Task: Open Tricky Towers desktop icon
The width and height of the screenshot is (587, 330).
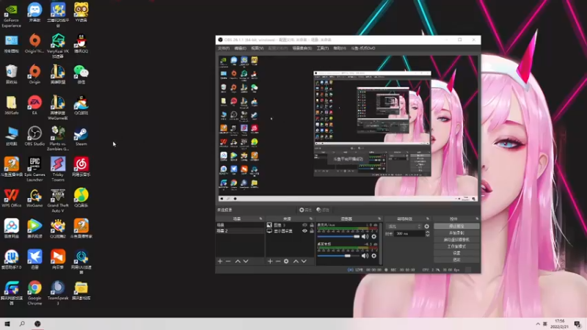Action: 58,169
